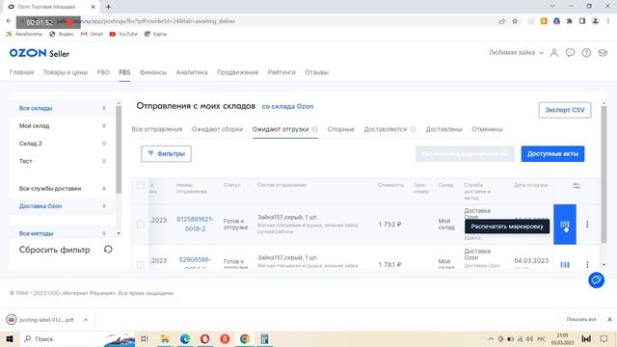Go to the Главная menu
617x347 pixels.
pyautogui.click(x=21, y=72)
